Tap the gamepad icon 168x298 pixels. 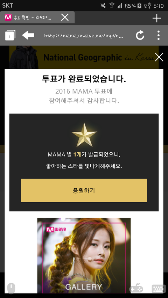click(x=136, y=288)
